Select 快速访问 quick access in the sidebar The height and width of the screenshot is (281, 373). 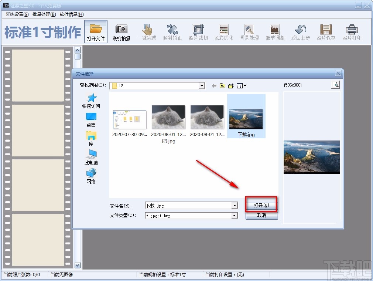(91, 101)
